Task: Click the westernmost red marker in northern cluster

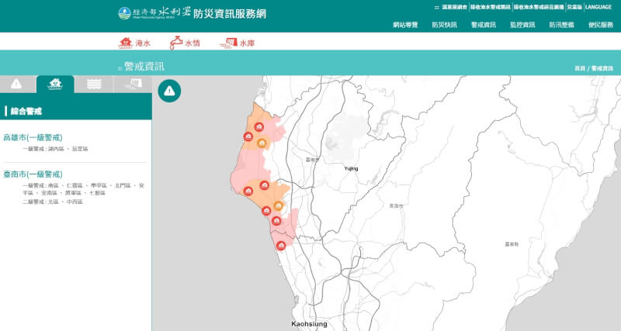Action: 248,136
